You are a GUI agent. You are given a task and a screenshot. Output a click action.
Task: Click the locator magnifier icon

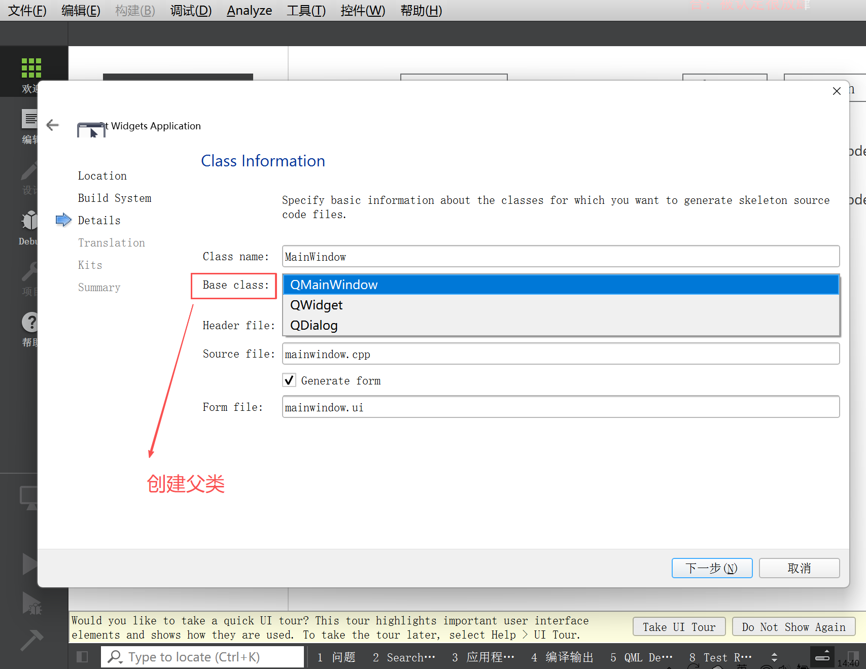pyautogui.click(x=115, y=657)
